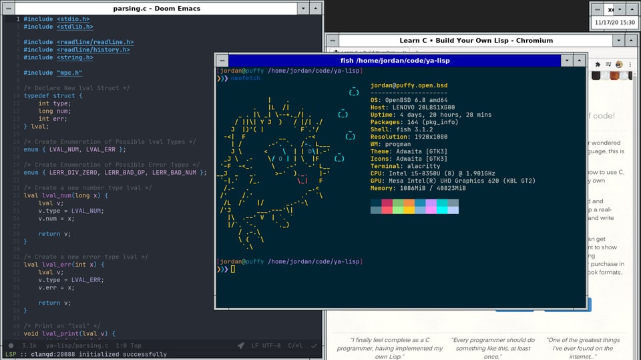Click 'Every programmer should do something like this' quote
The height and width of the screenshot is (360, 641).
[493, 348]
